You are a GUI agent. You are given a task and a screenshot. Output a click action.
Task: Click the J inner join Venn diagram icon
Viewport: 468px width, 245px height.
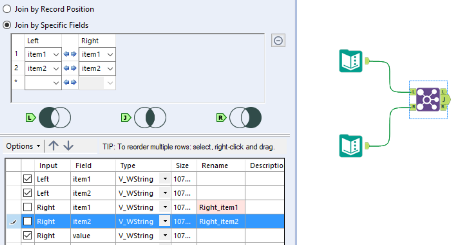(150, 117)
